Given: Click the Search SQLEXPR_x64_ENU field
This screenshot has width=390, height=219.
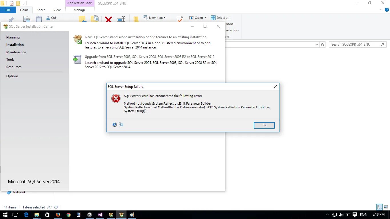Looking at the screenshot, I should (x=357, y=44).
